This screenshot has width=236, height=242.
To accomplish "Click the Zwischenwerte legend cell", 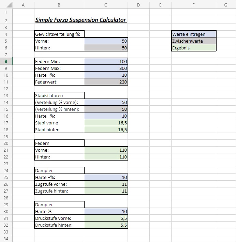I will pyautogui.click(x=194, y=41).
